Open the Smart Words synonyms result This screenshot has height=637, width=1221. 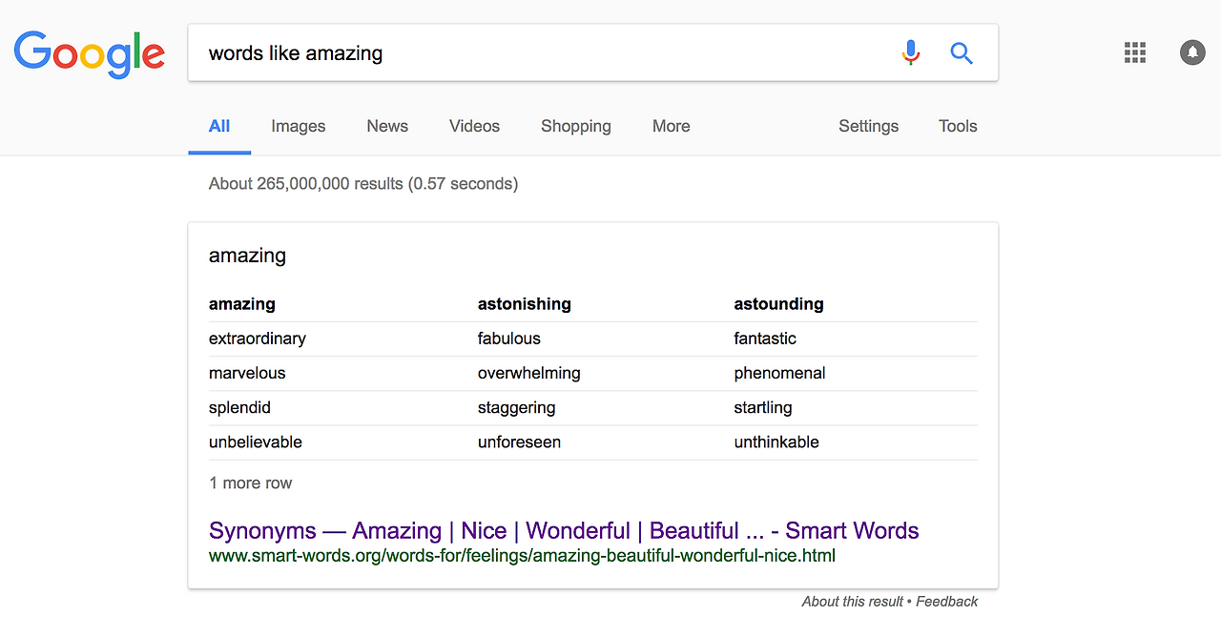click(x=564, y=531)
